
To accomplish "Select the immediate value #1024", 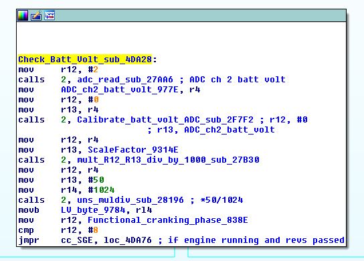I will click(101, 190).
